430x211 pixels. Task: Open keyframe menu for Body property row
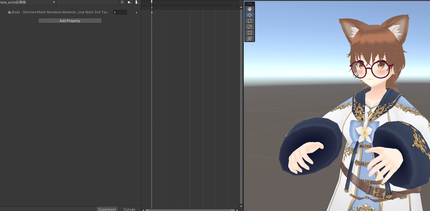137,13
